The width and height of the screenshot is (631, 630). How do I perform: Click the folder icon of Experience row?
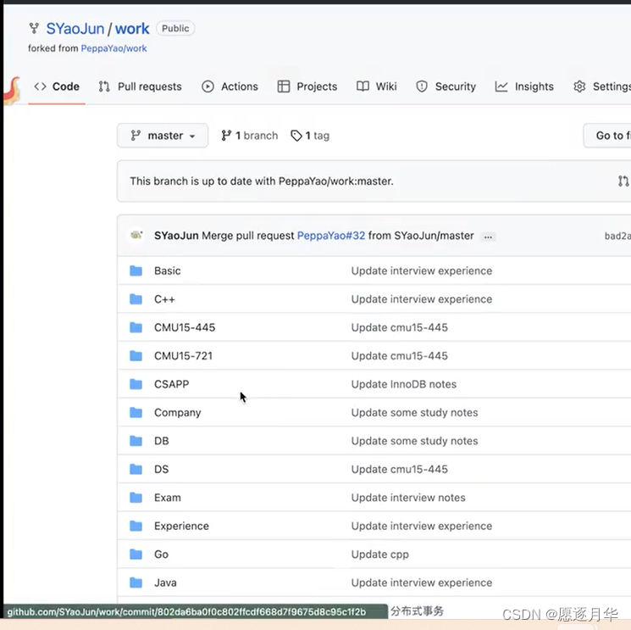click(136, 526)
